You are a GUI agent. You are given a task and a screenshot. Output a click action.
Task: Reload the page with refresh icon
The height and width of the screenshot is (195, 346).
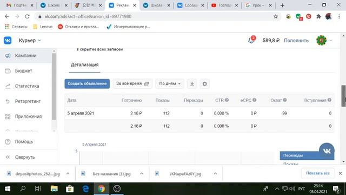pos(27,17)
